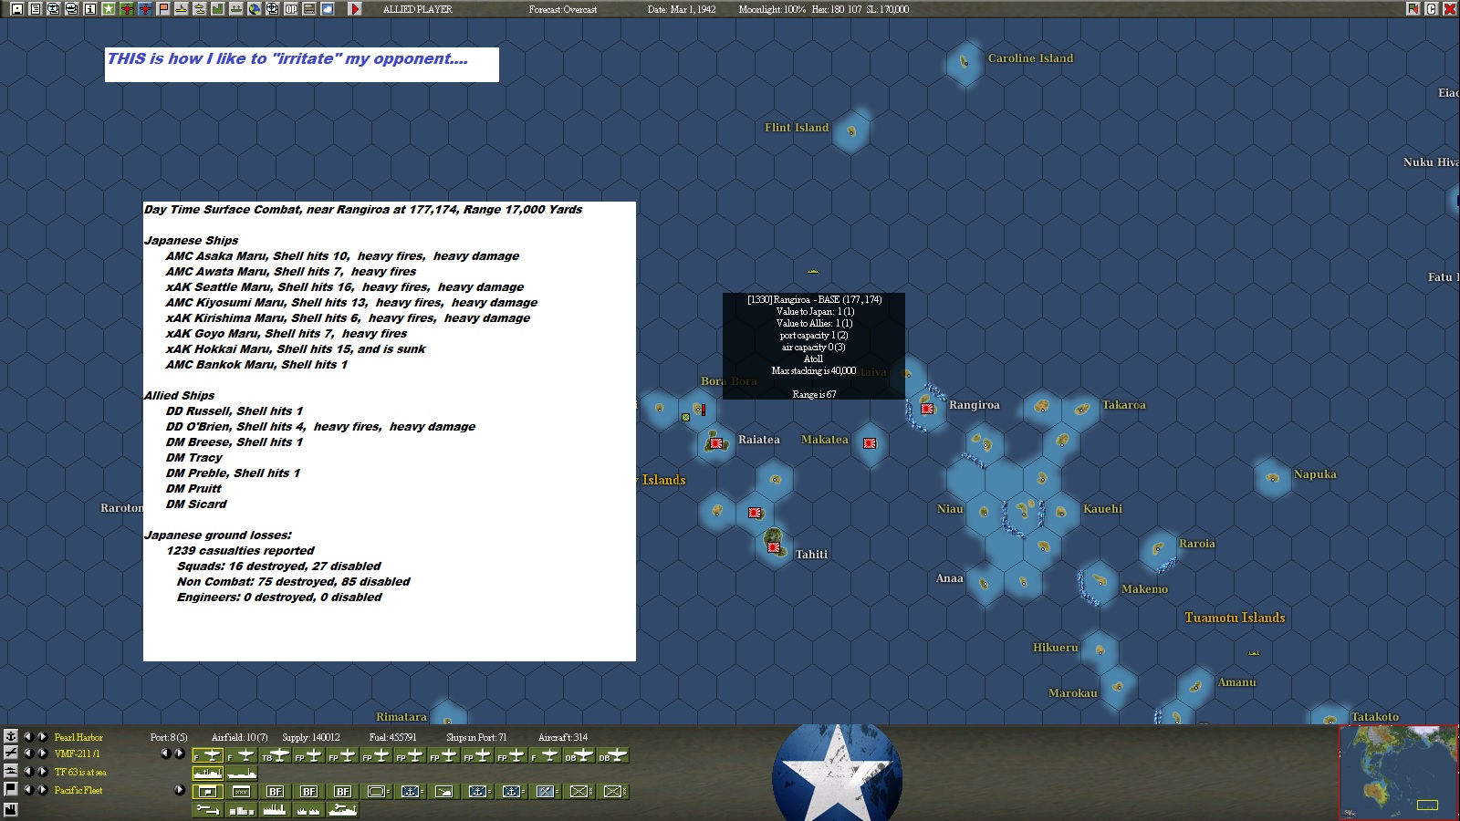Go to next base after Pearl Harbor
The width and height of the screenshot is (1460, 821).
coord(42,736)
